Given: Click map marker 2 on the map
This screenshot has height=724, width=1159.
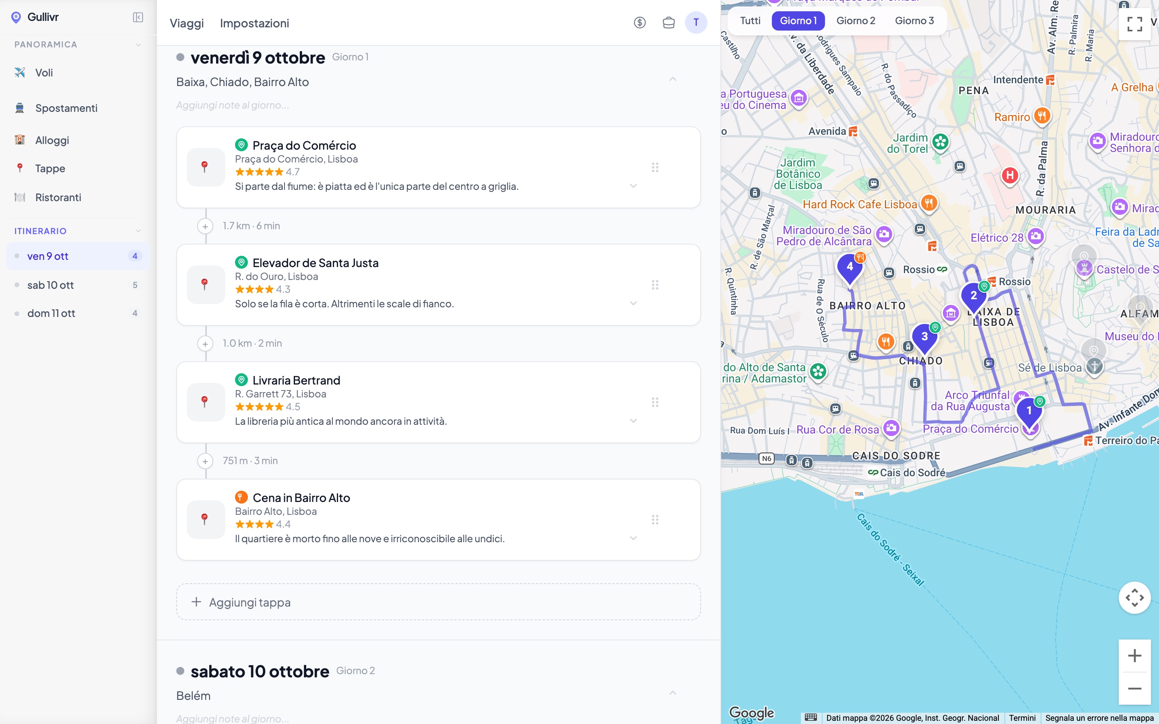Looking at the screenshot, I should coord(973,296).
